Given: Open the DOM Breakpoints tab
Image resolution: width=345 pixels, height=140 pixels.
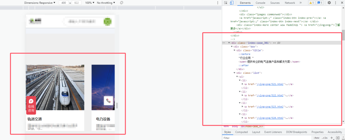Looking at the screenshot, I should [x=297, y=132].
